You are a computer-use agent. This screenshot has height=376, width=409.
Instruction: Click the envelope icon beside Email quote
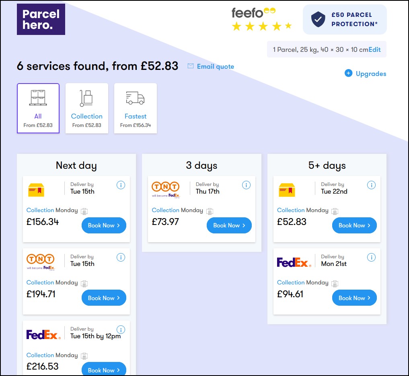click(191, 66)
